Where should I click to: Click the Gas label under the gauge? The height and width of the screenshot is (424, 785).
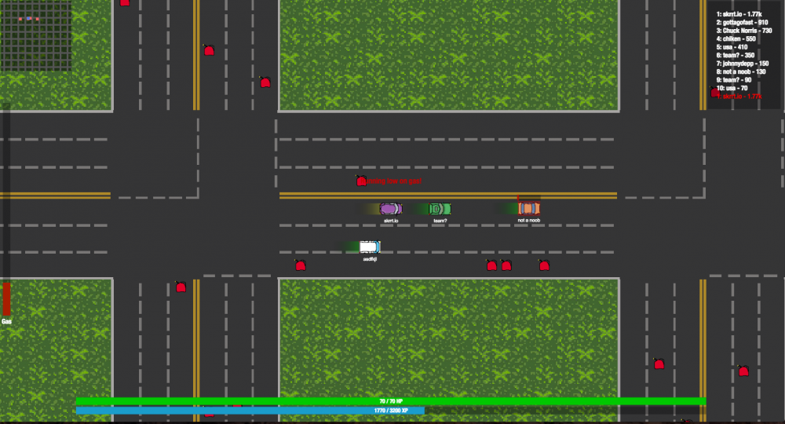pos(6,321)
